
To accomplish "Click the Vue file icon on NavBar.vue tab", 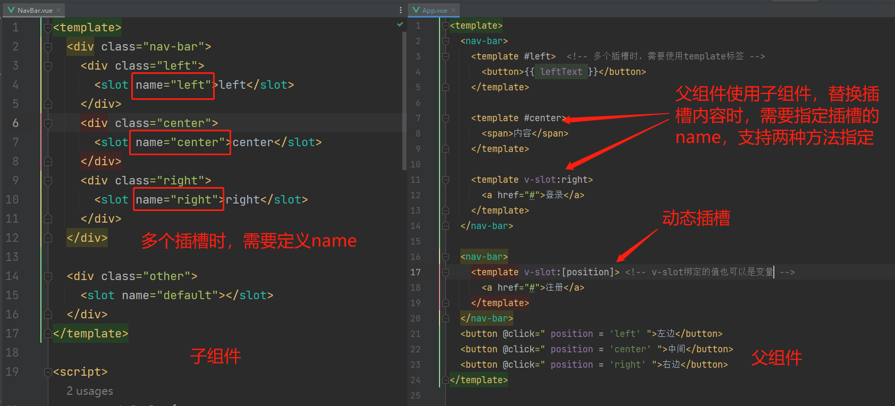I will click(11, 10).
